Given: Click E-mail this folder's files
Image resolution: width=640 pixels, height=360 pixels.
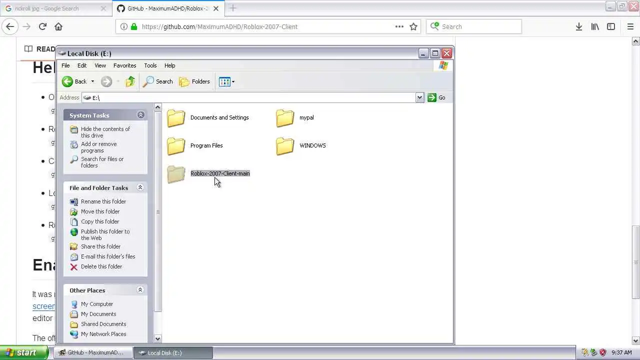Looking at the screenshot, I should pos(102,256).
